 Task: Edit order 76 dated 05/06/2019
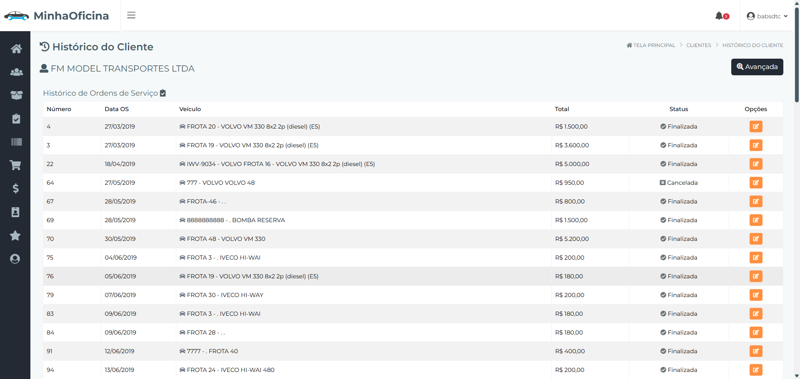click(756, 276)
